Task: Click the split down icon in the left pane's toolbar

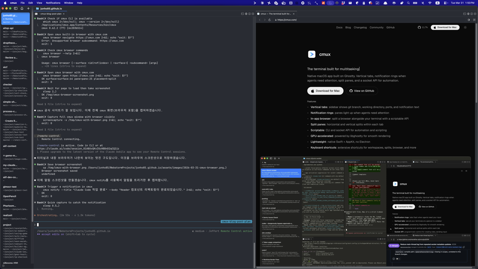Action: [x=253, y=14]
